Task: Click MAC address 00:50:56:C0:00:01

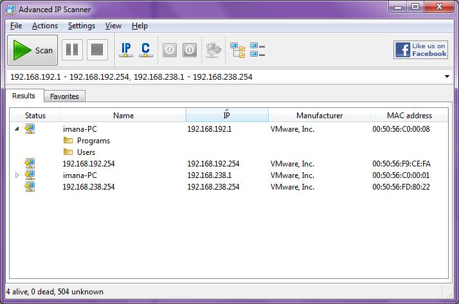Action: pyautogui.click(x=401, y=175)
